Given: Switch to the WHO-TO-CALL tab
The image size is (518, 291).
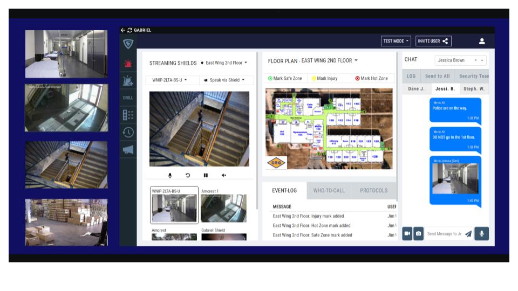Looking at the screenshot, I should (x=329, y=190).
